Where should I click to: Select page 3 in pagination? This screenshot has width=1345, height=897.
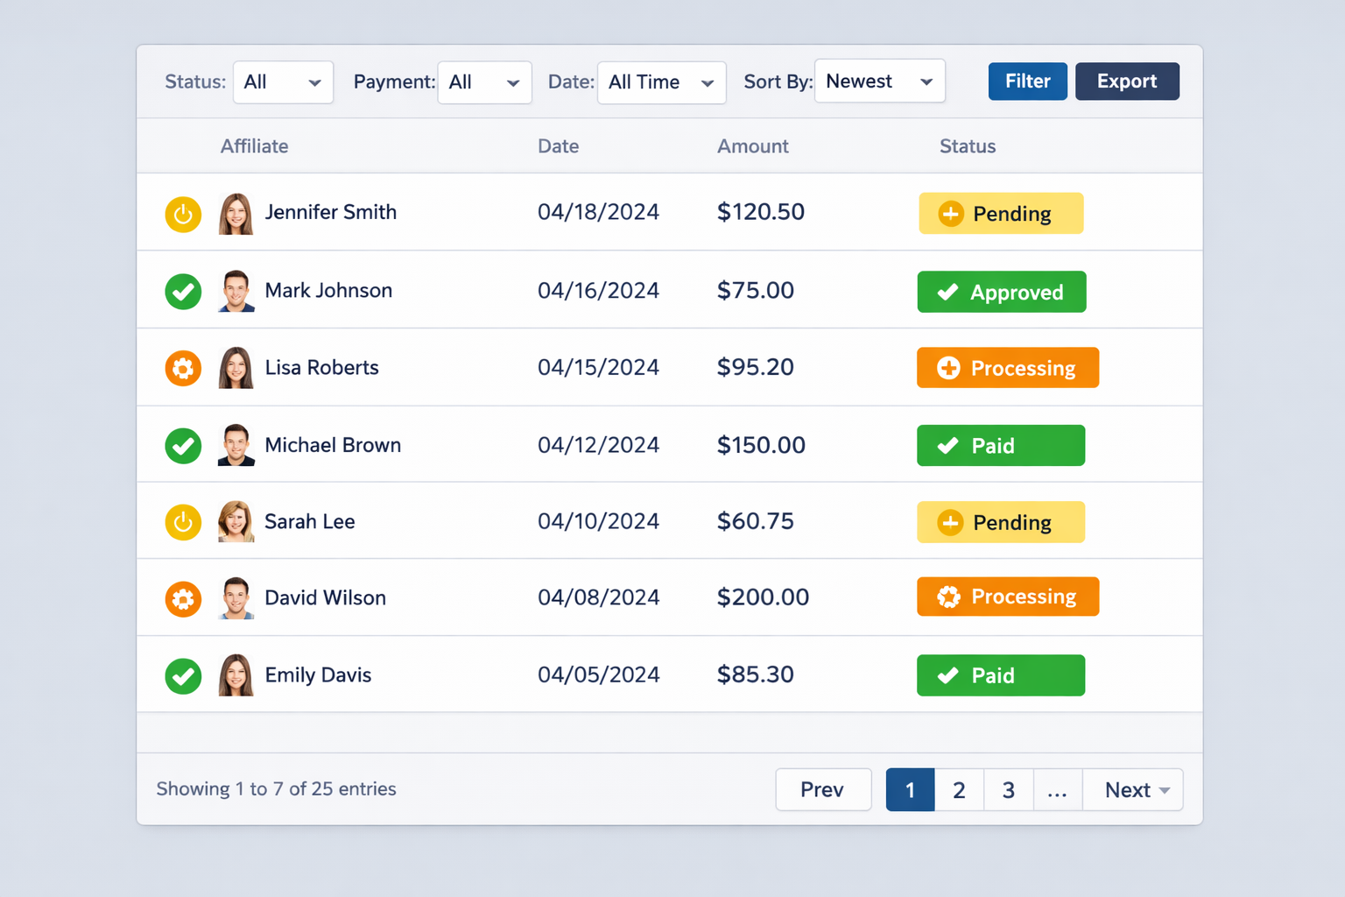[x=1008, y=789]
